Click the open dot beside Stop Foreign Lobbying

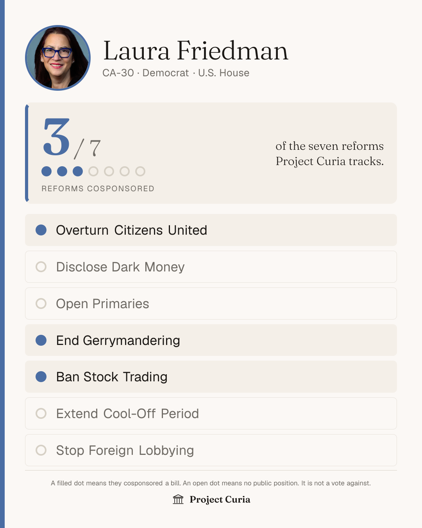41,450
